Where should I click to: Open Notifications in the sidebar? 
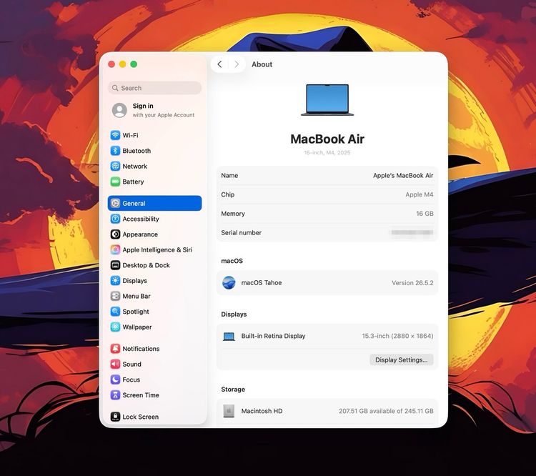point(154,349)
